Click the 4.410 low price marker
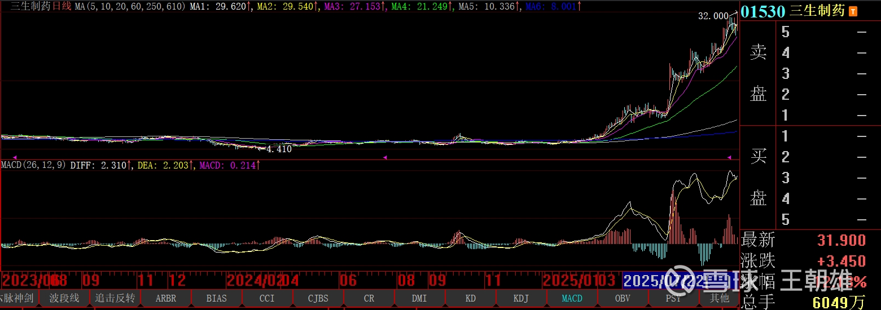This screenshot has height=310, width=881. pos(279,149)
